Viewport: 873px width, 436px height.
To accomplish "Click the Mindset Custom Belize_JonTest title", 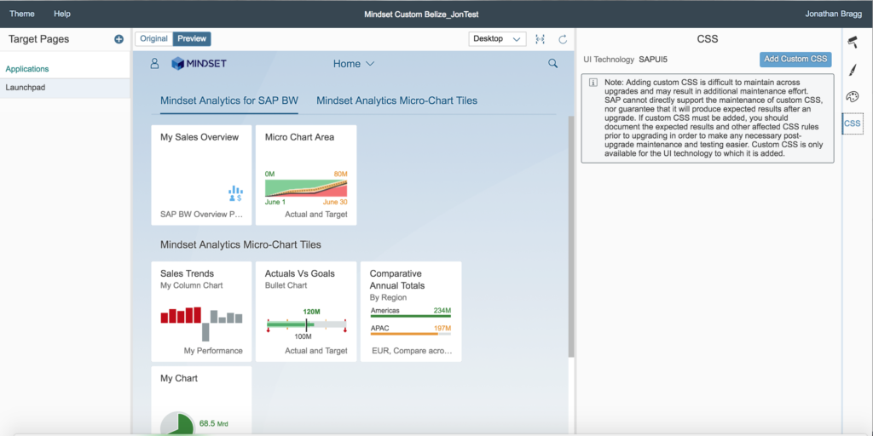I will pos(421,14).
